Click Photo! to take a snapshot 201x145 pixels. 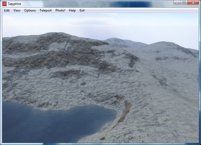pyautogui.click(x=60, y=10)
